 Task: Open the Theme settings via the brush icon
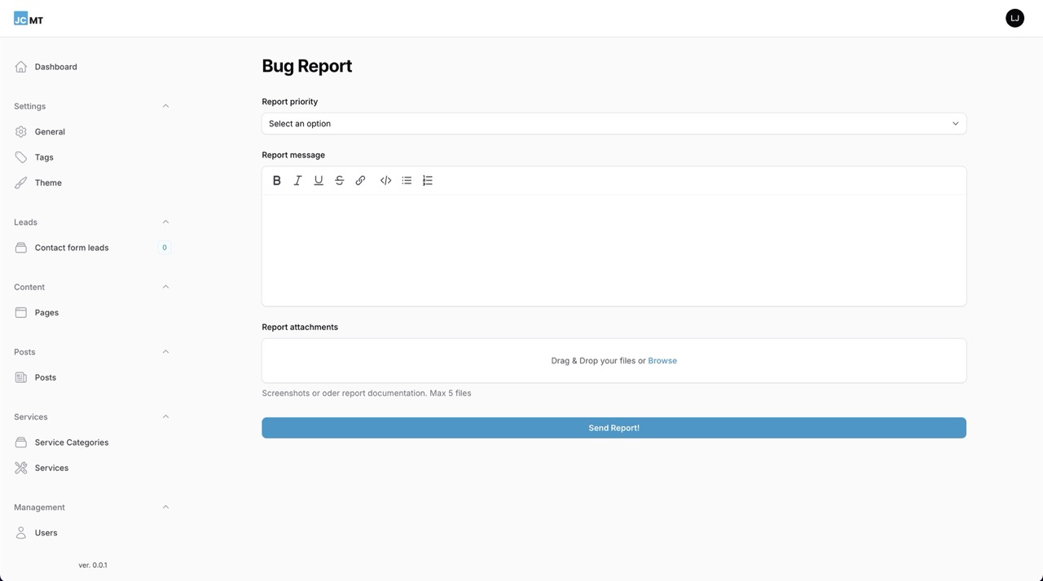pos(20,182)
